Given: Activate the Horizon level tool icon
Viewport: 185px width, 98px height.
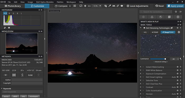Looking at the screenshot, I should [114, 6].
